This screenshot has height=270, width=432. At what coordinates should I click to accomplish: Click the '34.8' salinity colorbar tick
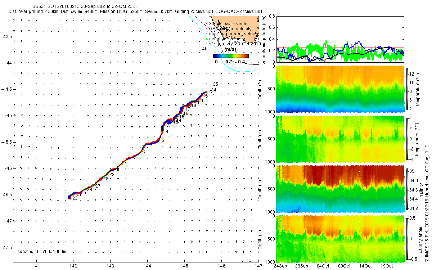tap(414, 181)
